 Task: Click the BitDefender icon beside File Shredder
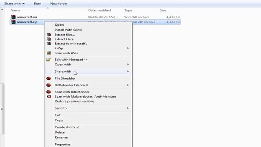pyautogui.click(x=49, y=78)
